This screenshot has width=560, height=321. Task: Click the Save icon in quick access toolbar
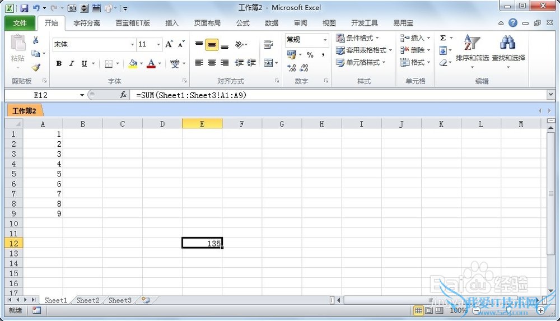pyautogui.click(x=24, y=8)
